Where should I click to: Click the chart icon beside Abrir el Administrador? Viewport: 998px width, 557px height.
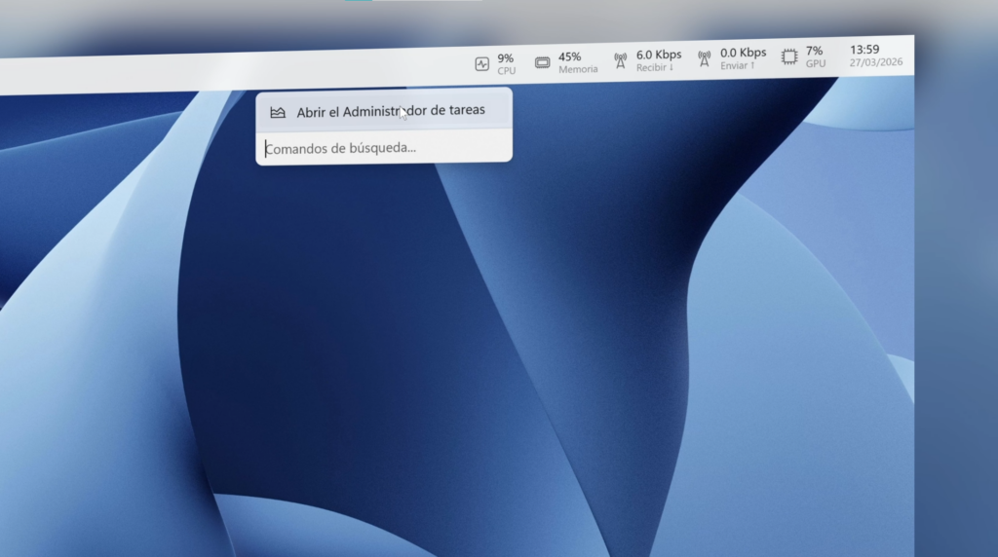[278, 113]
